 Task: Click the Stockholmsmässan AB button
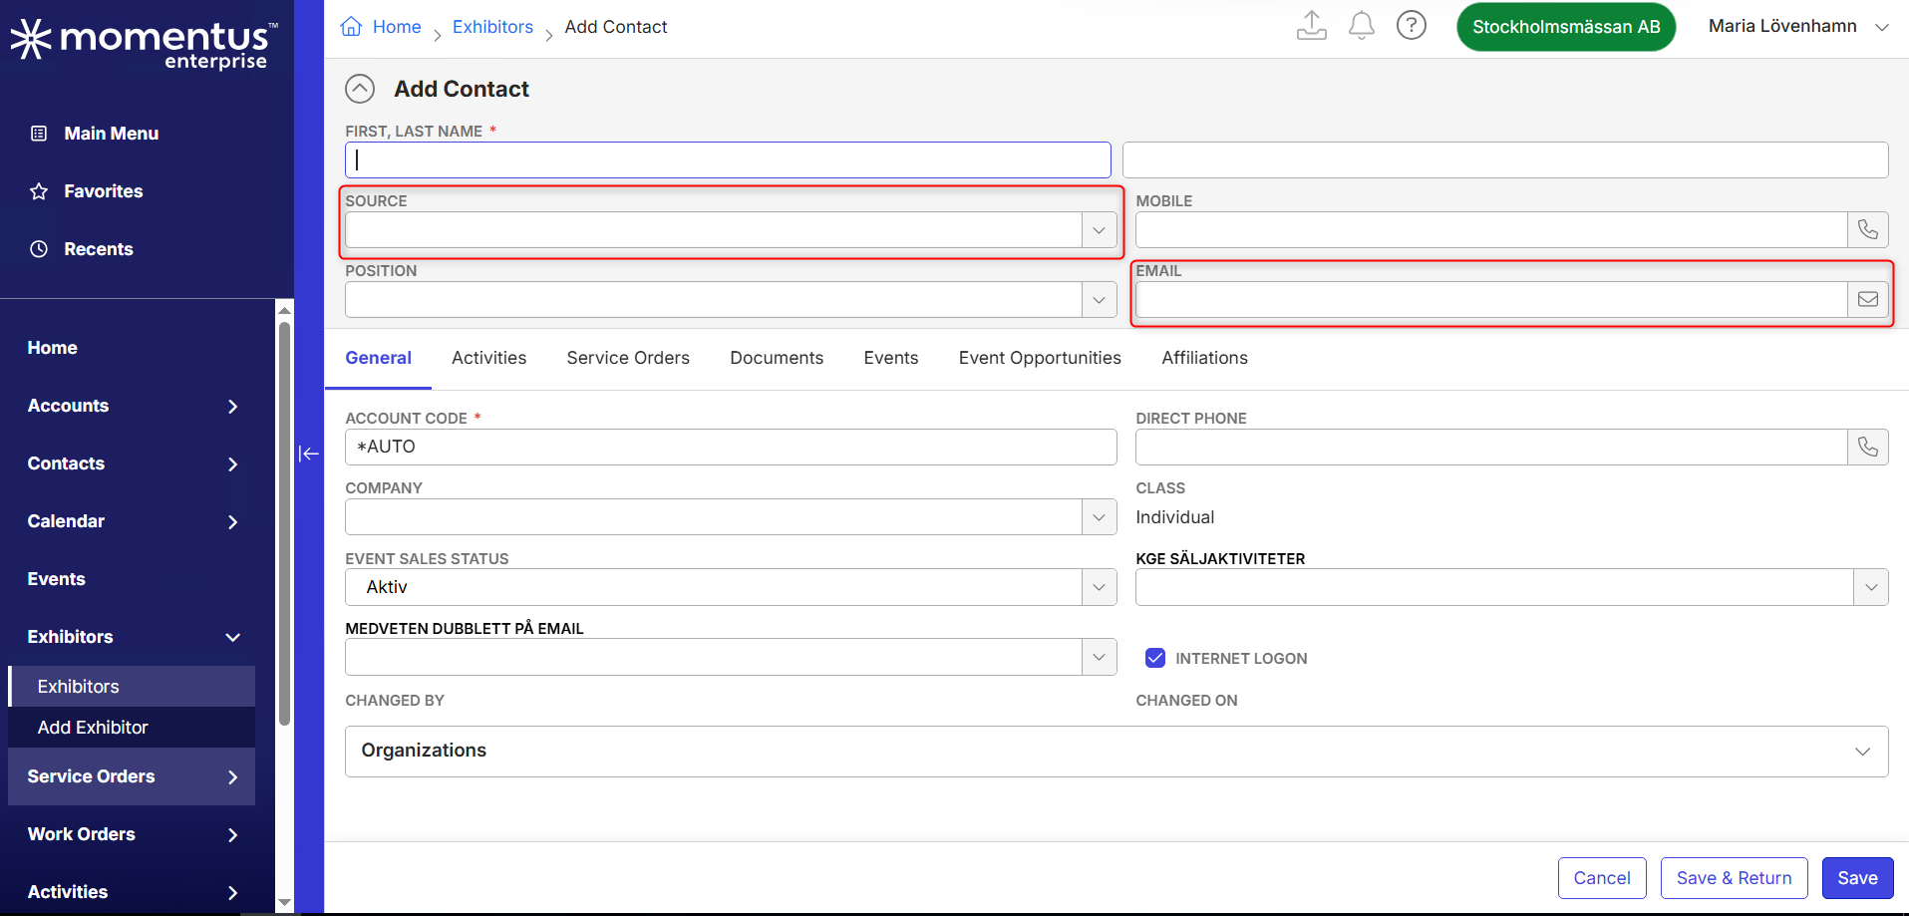pyautogui.click(x=1566, y=27)
